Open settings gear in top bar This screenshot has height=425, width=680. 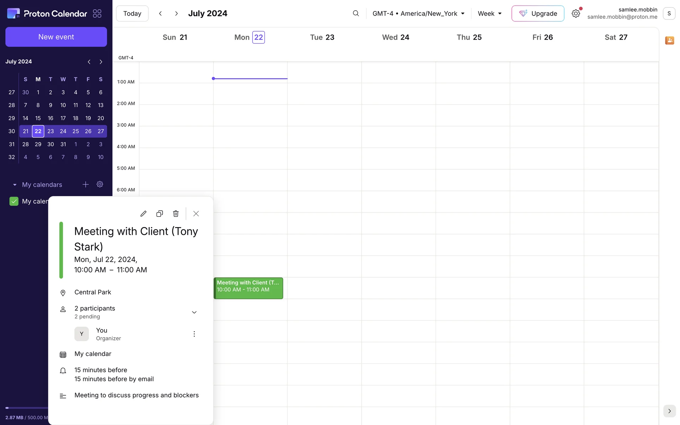[576, 13]
